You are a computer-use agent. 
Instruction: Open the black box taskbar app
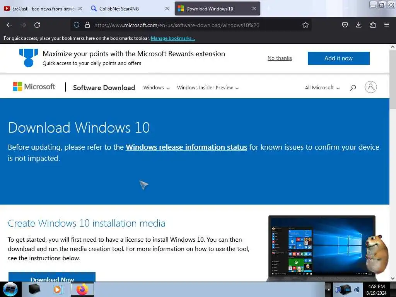(34, 289)
